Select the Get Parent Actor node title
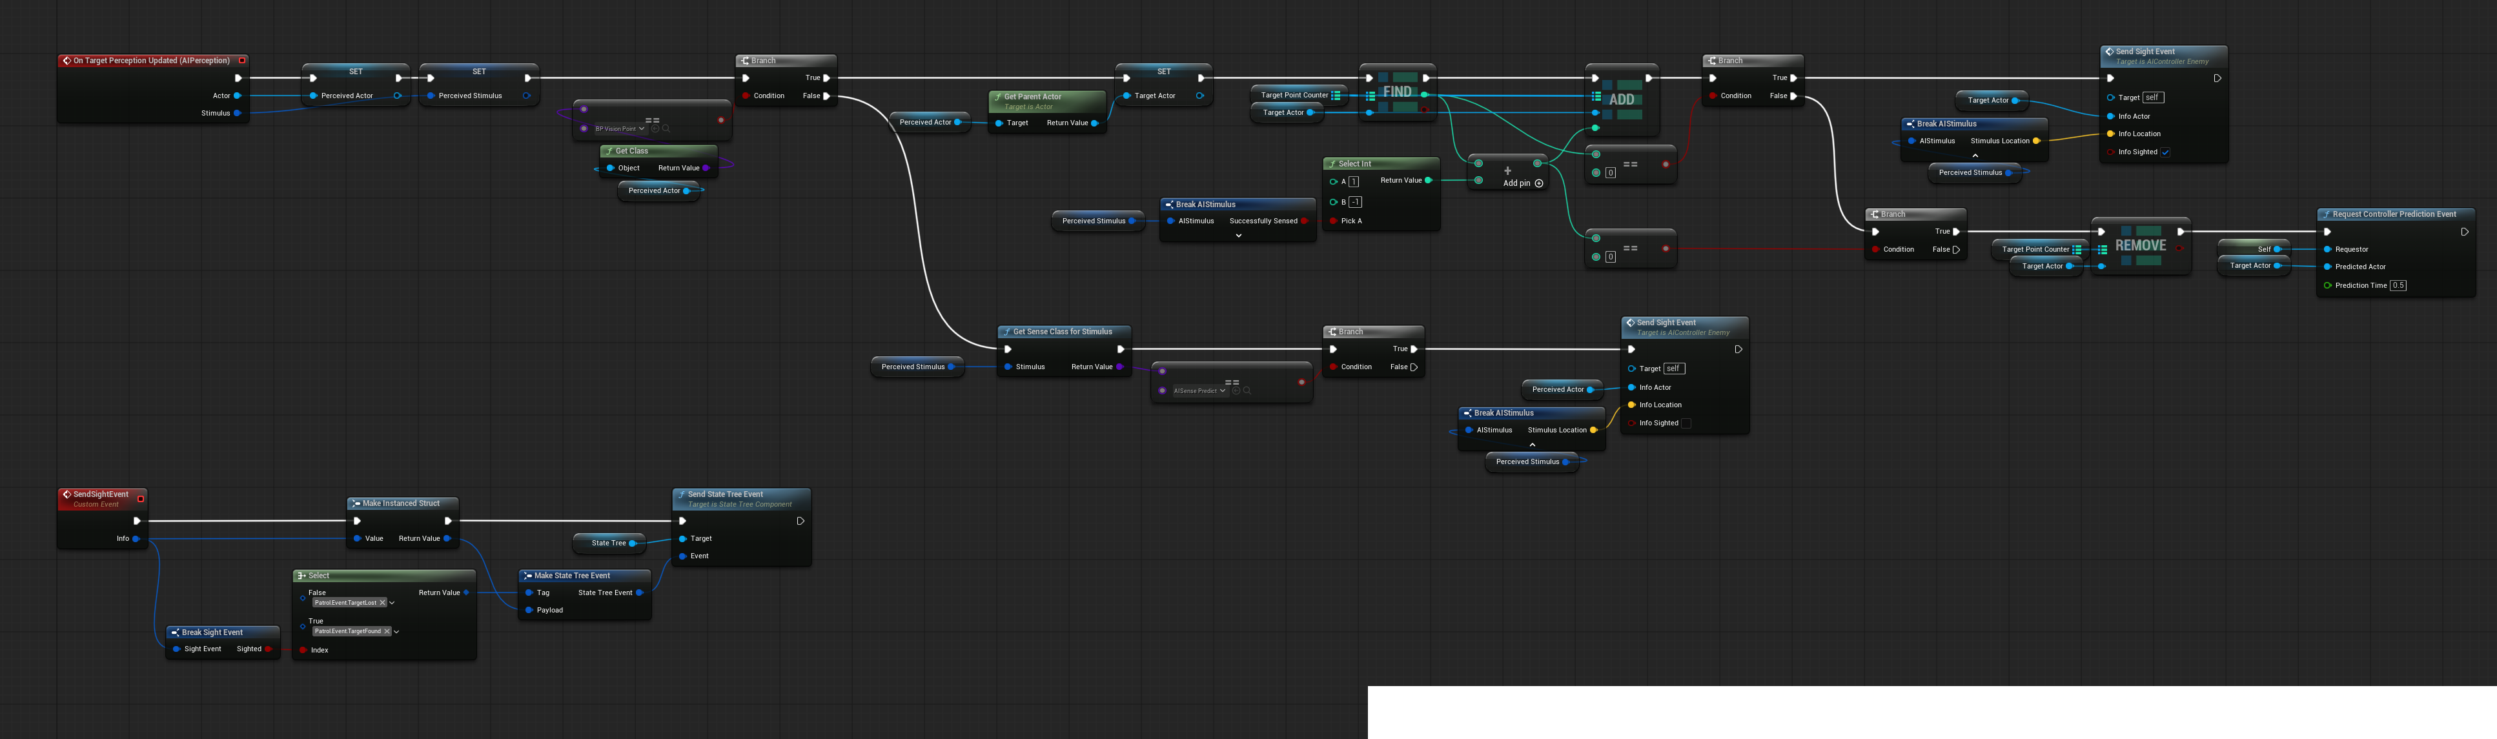Image resolution: width=2497 pixels, height=739 pixels. pyautogui.click(x=1032, y=97)
